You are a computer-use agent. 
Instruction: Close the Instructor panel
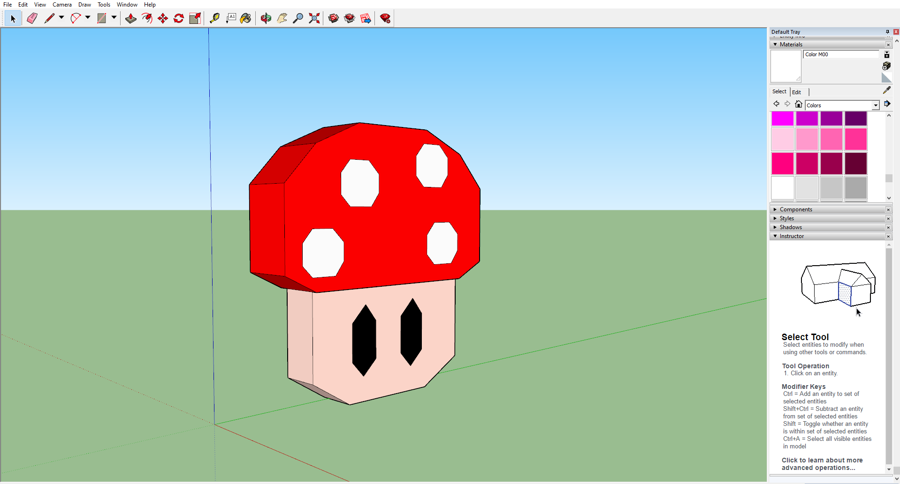click(888, 236)
